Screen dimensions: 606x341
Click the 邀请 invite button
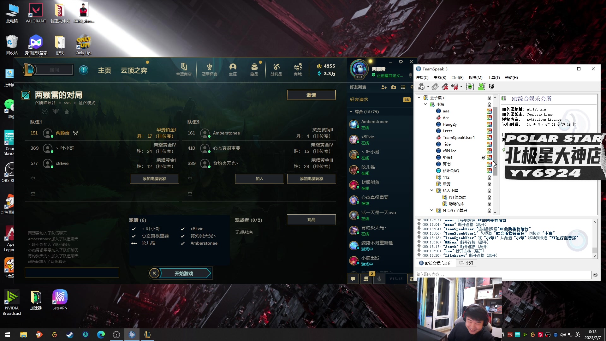coord(311,95)
